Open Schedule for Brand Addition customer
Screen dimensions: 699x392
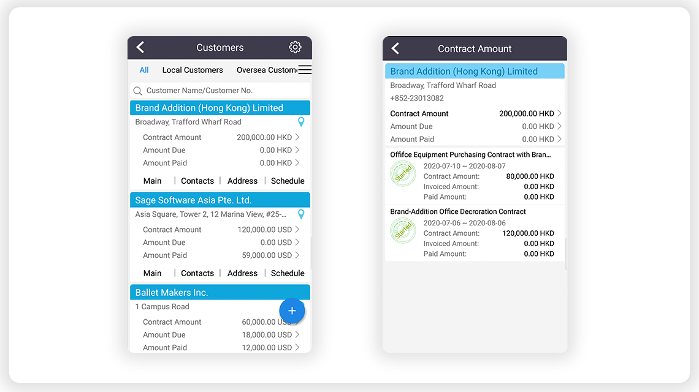[x=288, y=181]
